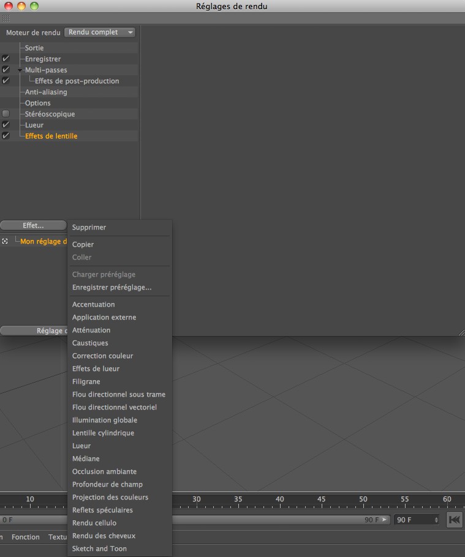Click the Réglage button below the list
The width and height of the screenshot is (465, 557).
point(34,331)
